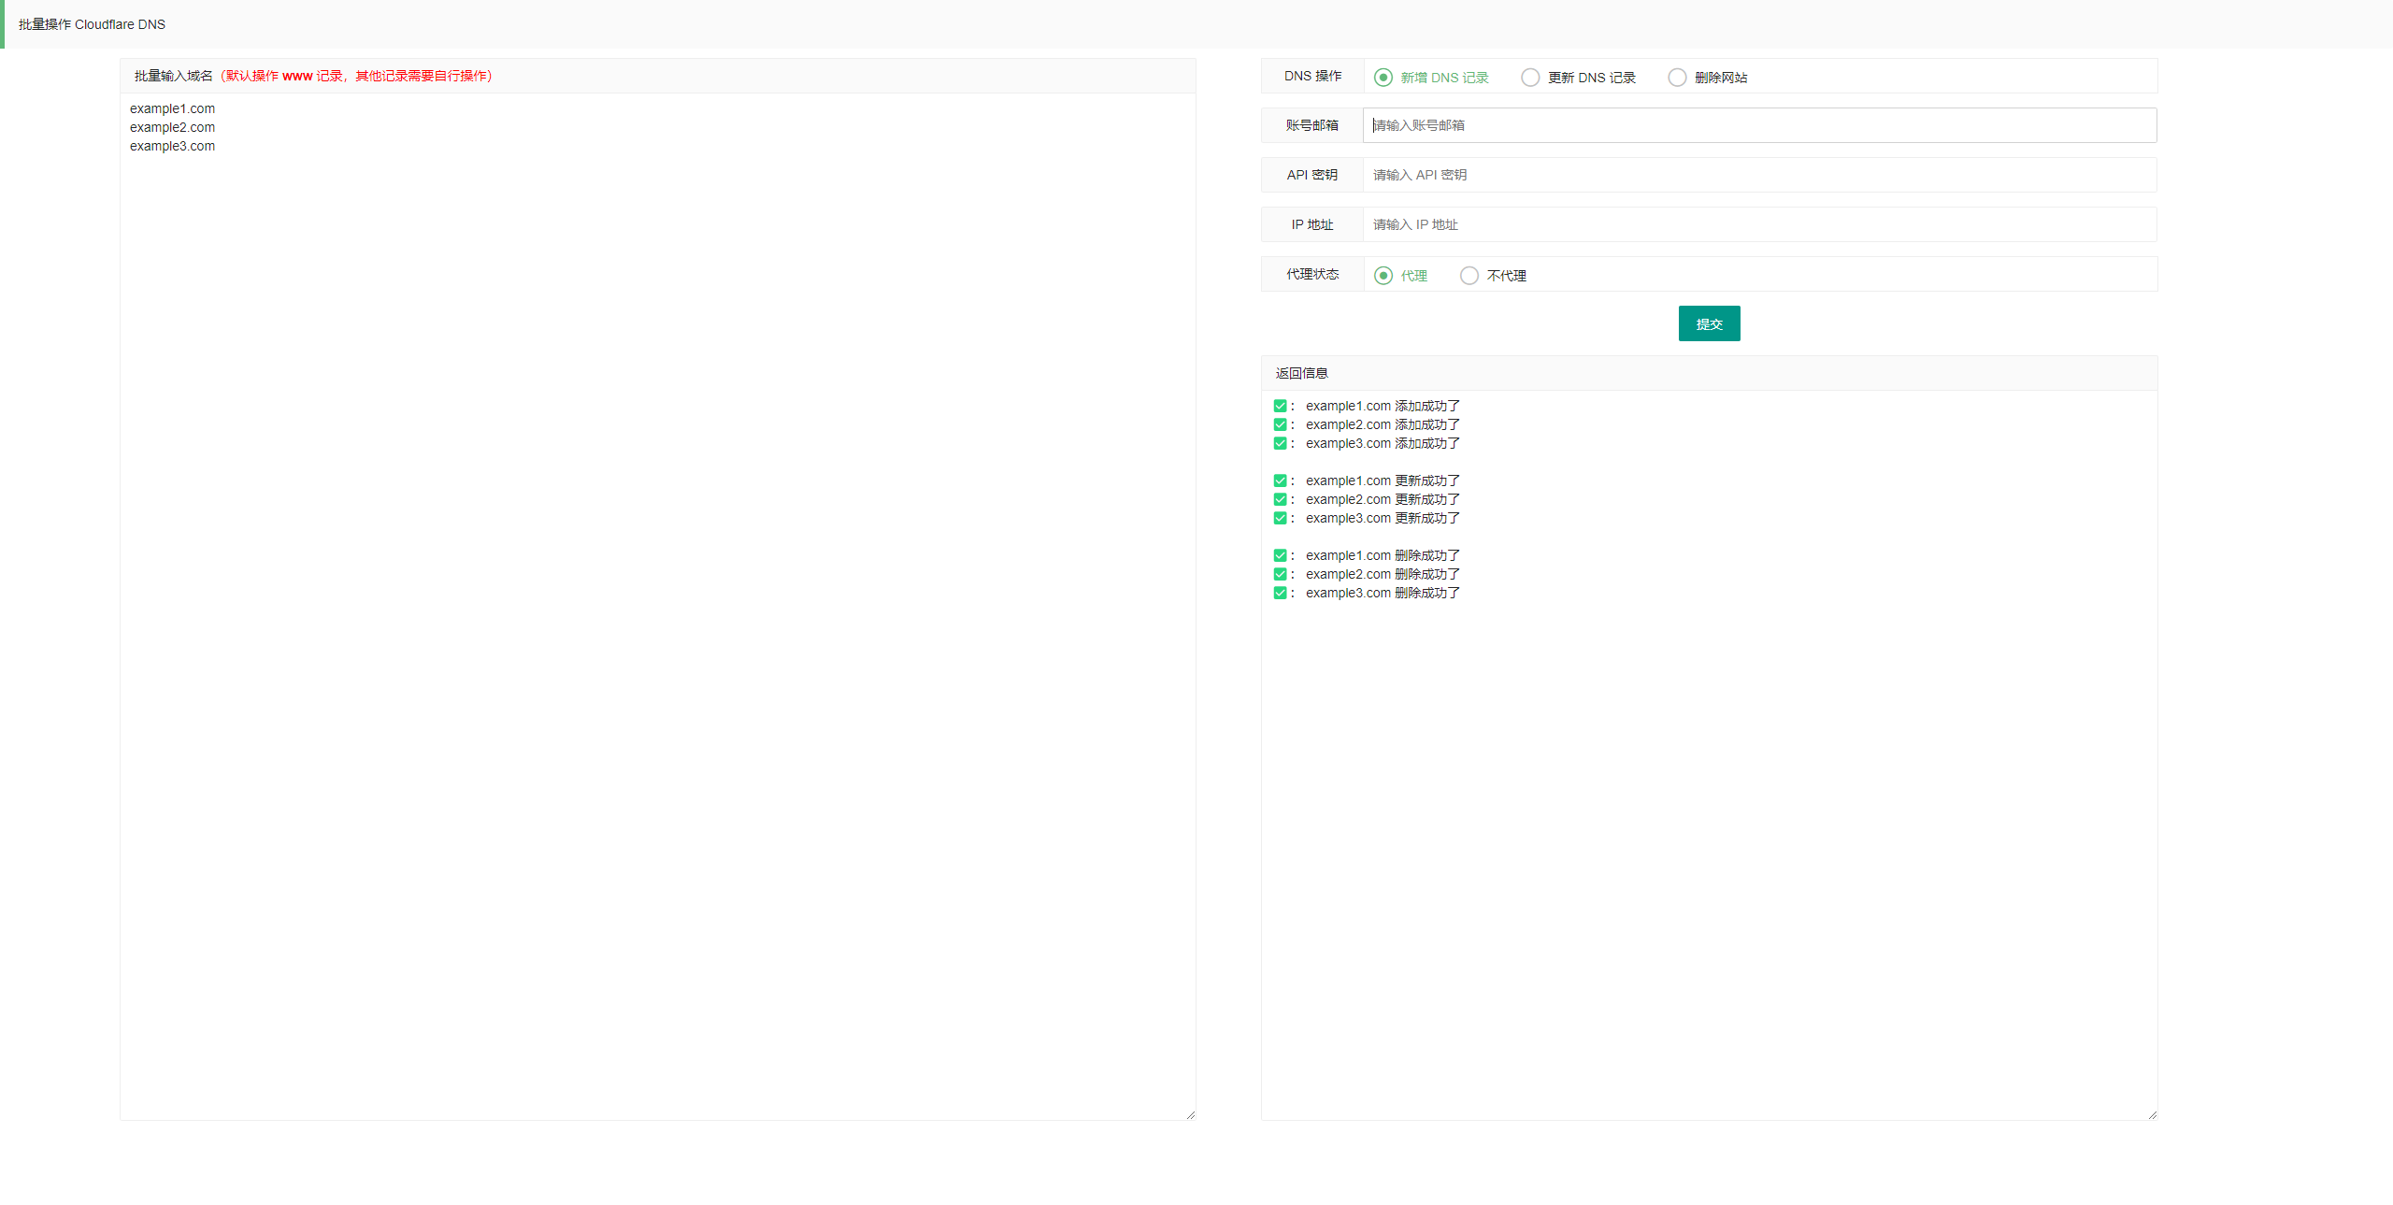Click the green check icon beside example1.com 删除成功了
Screen dimensions: 2393x1205
(x=1280, y=555)
